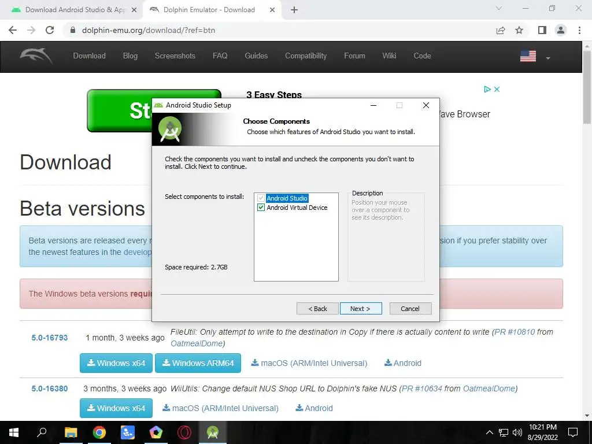The height and width of the screenshot is (444, 592).
Task: Click Back in Android Studio Setup
Action: pos(317,309)
